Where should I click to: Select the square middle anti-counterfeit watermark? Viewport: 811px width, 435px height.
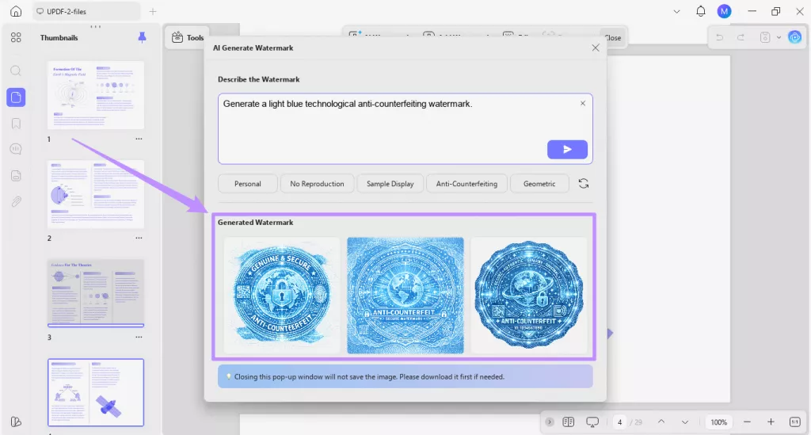(405, 296)
